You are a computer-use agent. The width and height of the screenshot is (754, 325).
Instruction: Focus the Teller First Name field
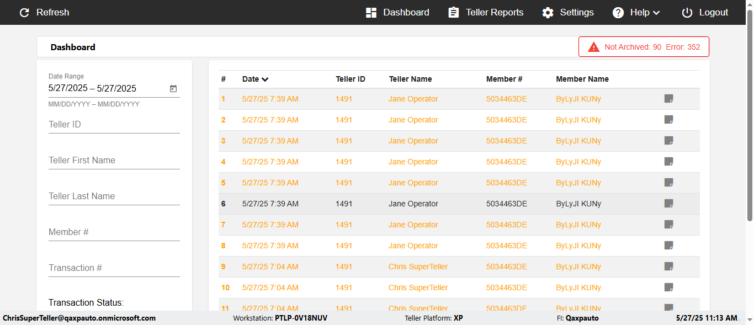114,161
